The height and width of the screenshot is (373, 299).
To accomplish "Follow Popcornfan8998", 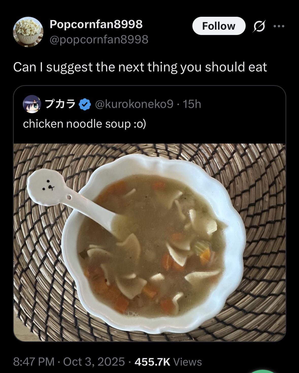I will (219, 26).
